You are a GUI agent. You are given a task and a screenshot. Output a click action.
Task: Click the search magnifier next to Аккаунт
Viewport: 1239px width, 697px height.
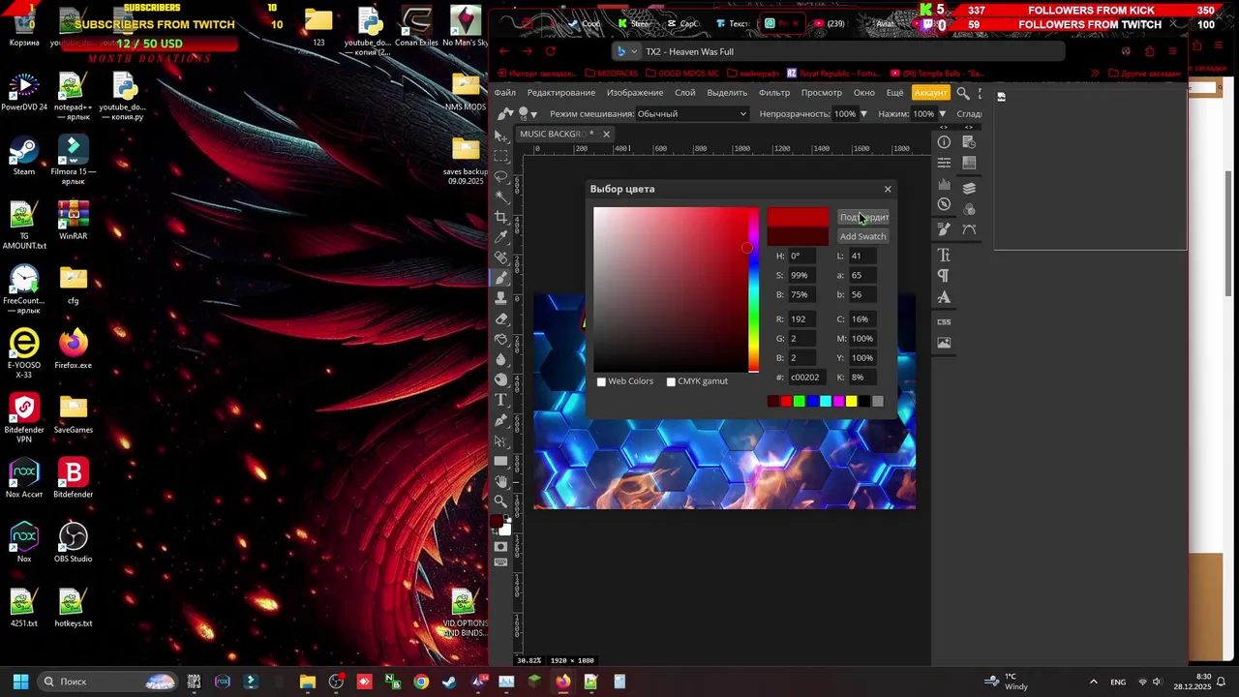(x=963, y=93)
